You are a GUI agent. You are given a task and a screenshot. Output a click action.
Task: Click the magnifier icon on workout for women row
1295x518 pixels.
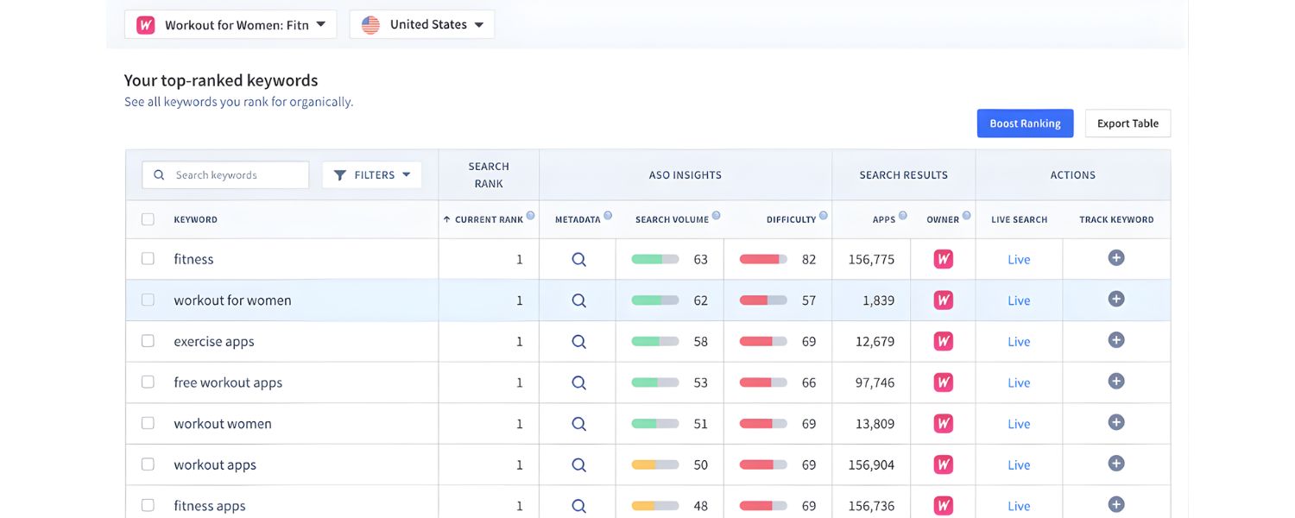[x=578, y=300]
